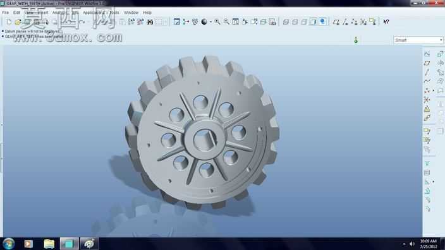Toggle datum planes display

(336, 22)
